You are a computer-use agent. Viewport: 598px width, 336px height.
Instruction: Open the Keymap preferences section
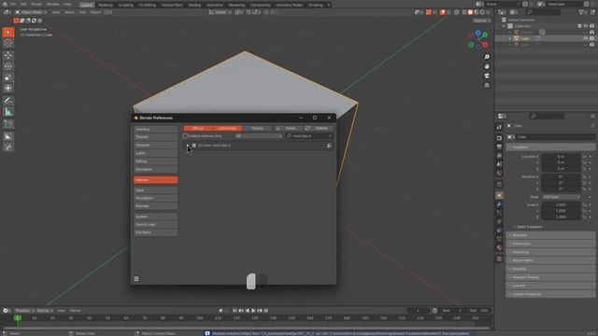(156, 206)
